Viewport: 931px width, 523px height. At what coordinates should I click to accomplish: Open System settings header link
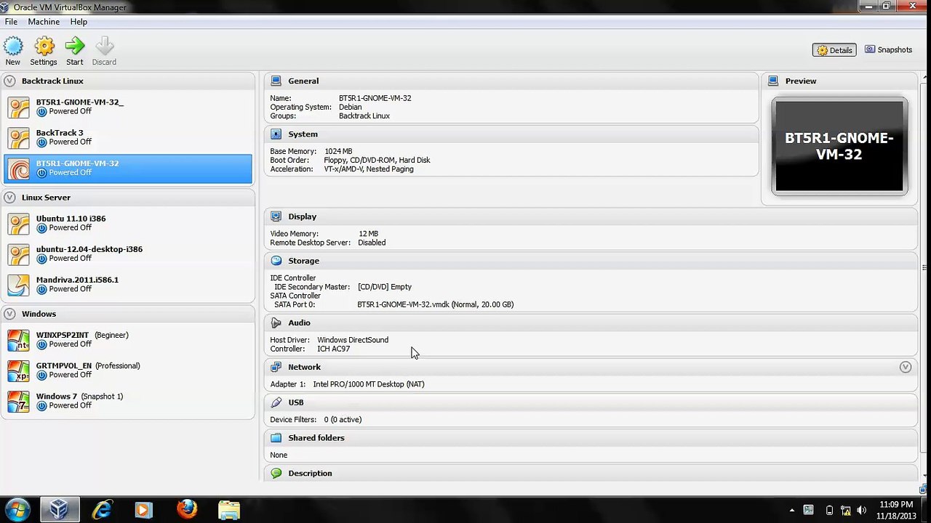(x=303, y=134)
